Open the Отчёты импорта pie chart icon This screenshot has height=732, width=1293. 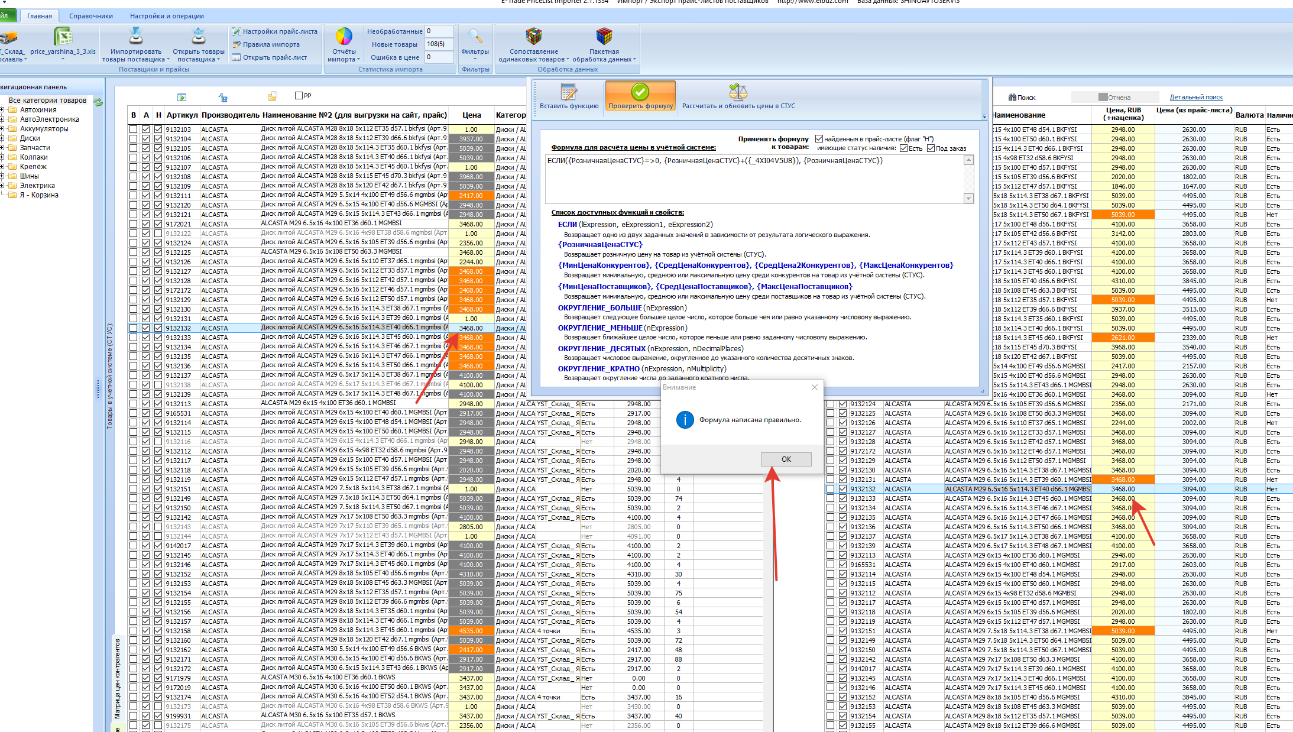(x=343, y=36)
